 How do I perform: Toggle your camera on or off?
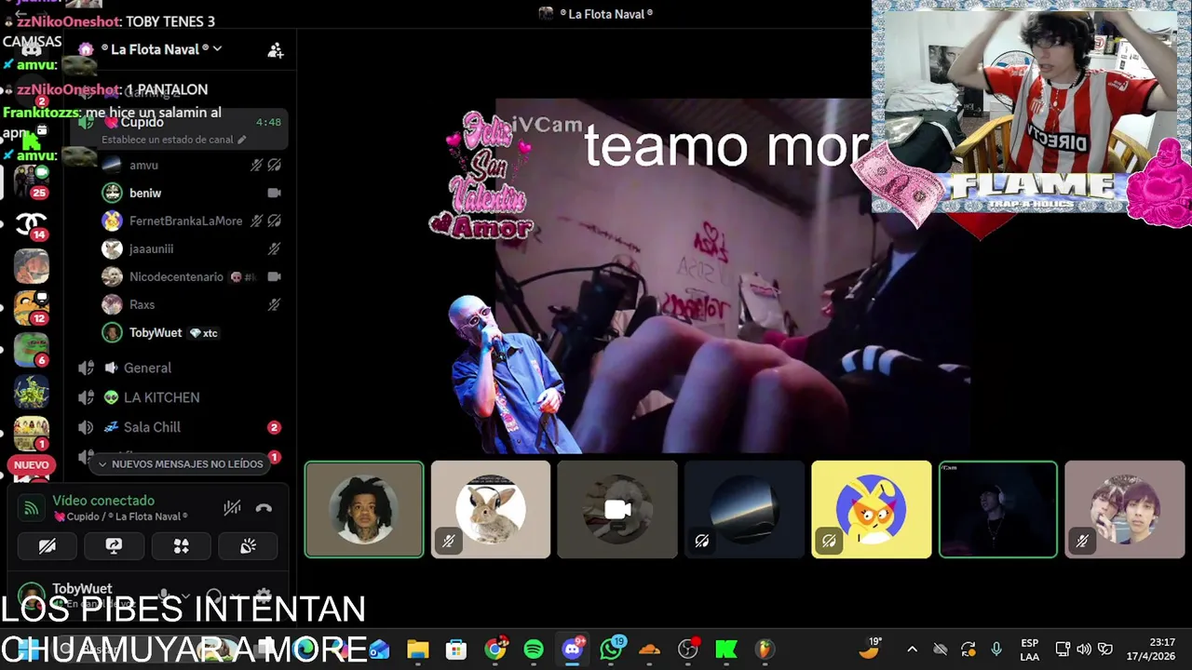pos(47,546)
